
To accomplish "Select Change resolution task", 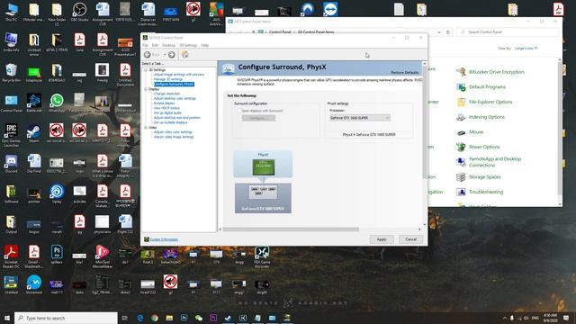I will 166,94.
